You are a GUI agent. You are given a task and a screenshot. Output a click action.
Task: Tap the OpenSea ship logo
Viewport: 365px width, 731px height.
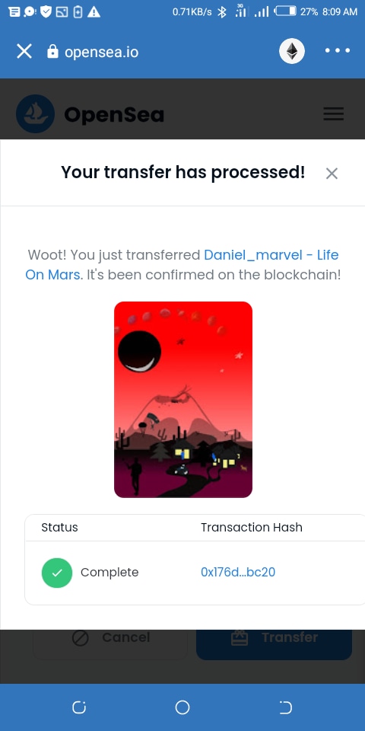pos(36,113)
